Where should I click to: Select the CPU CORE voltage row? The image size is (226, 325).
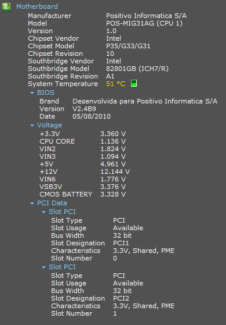click(x=83, y=141)
